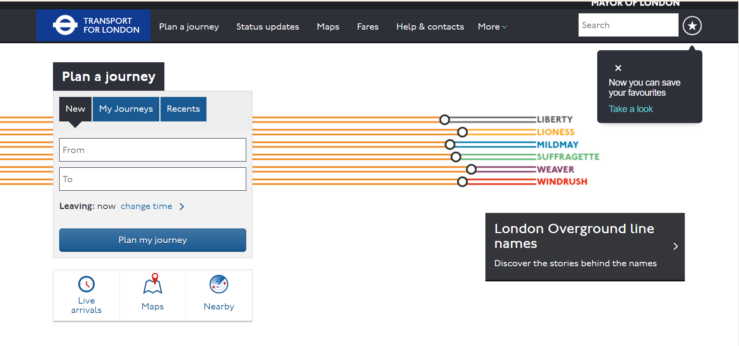Click the WEAVER line label

point(556,169)
